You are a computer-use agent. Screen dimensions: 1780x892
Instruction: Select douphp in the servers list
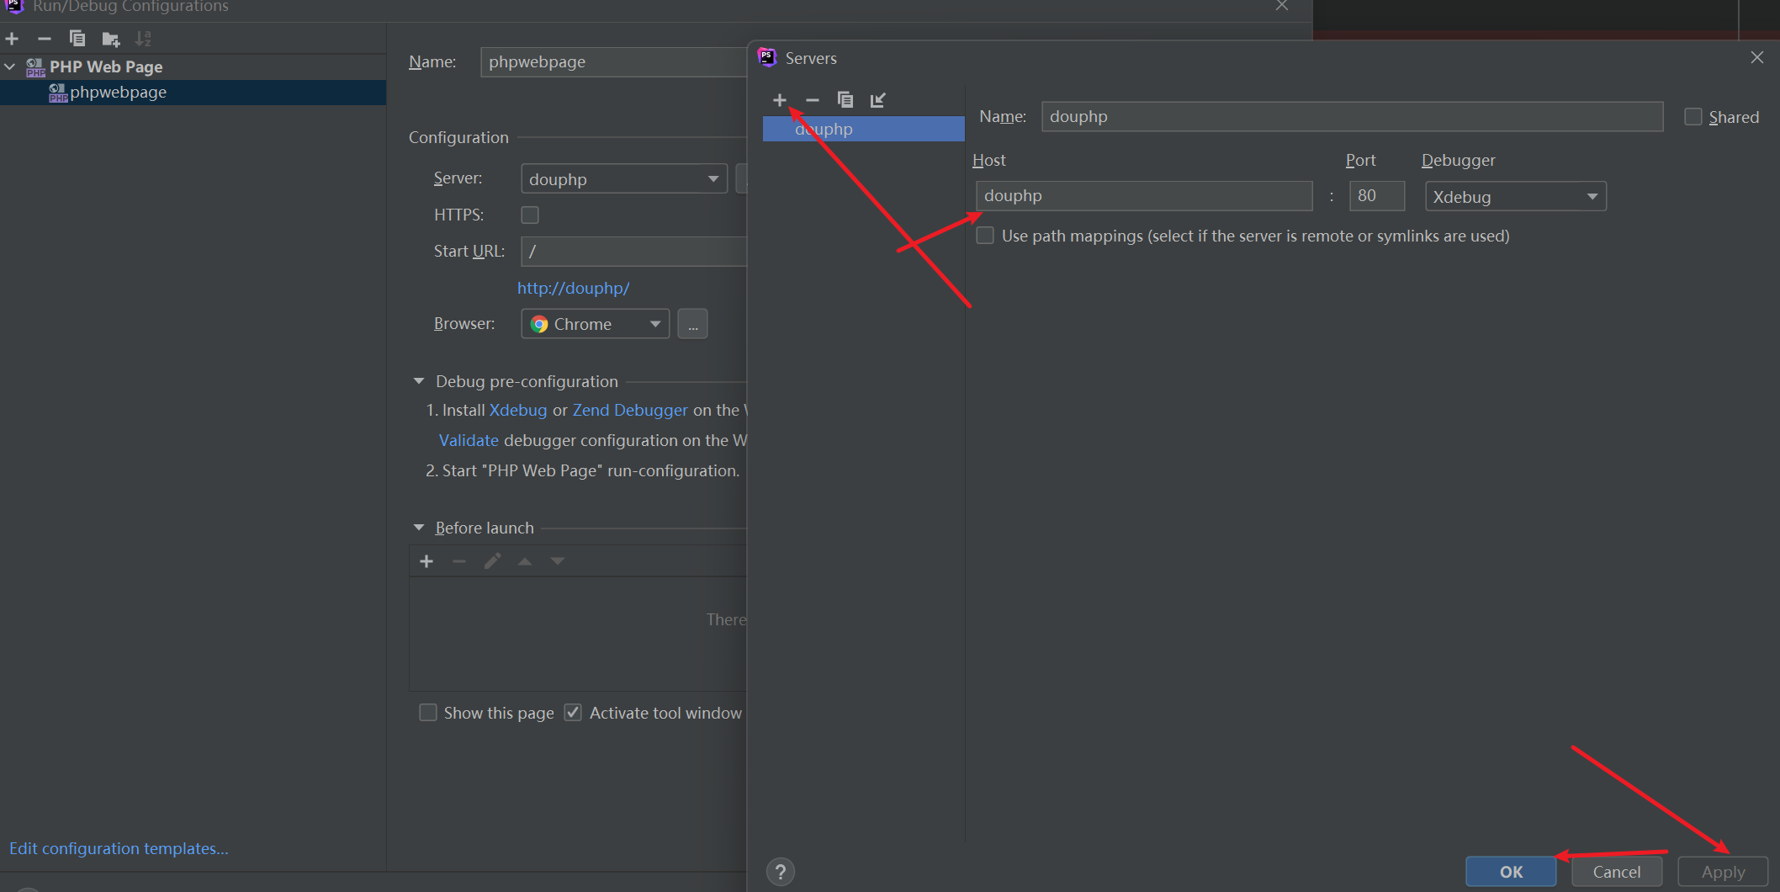(864, 129)
